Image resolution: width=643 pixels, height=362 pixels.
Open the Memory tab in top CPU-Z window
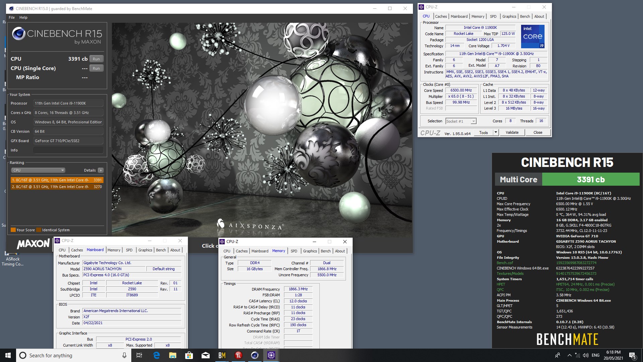click(478, 16)
